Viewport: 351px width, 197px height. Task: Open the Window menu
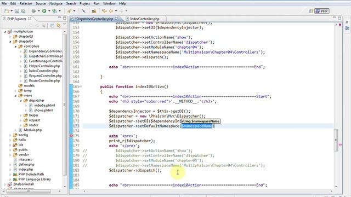109,4
